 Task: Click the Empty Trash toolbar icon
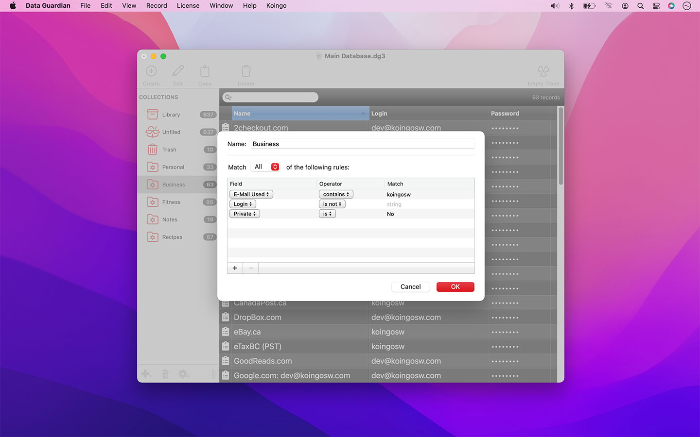coord(543,71)
